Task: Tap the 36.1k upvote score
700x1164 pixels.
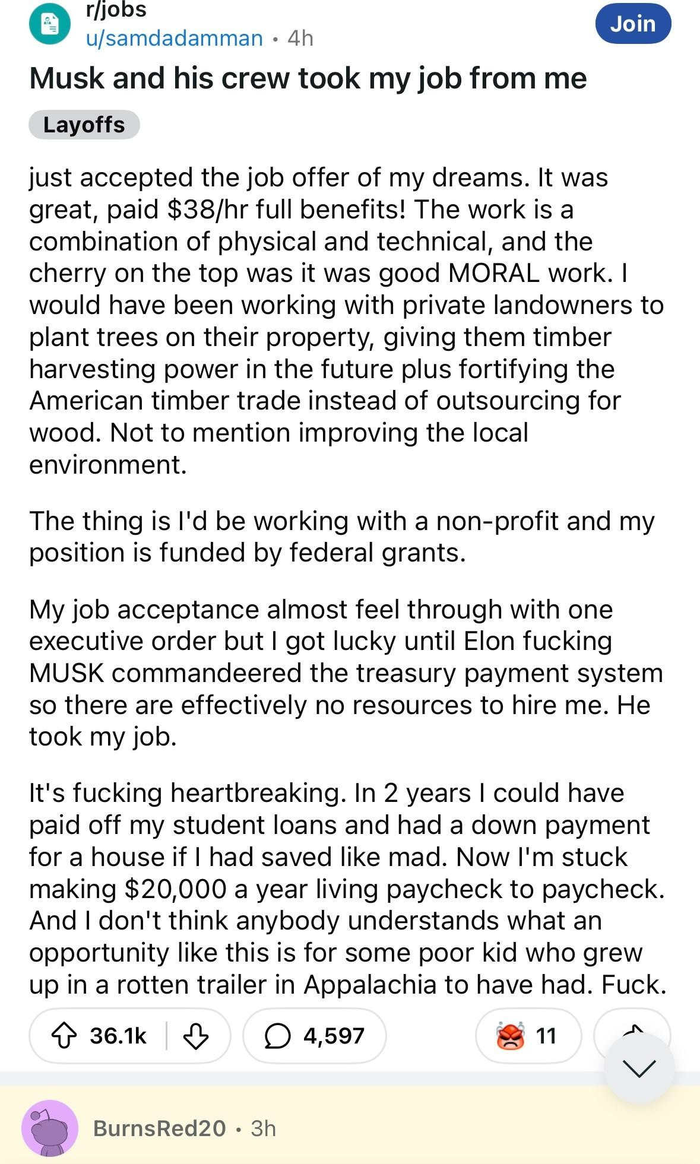Action: pos(118,1036)
